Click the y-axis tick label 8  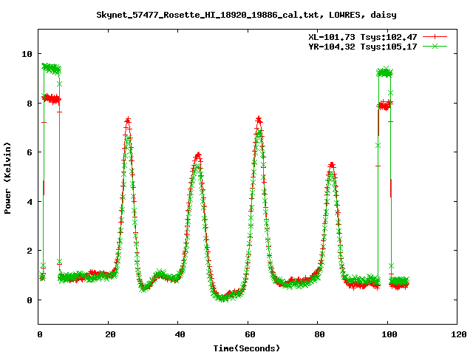coord(30,104)
